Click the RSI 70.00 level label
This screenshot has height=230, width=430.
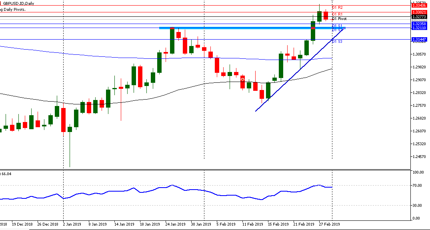(417, 186)
